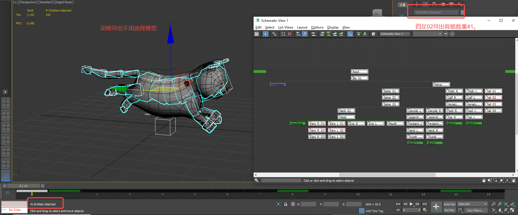Click the time slider 0 / 14 bar

tap(23, 186)
